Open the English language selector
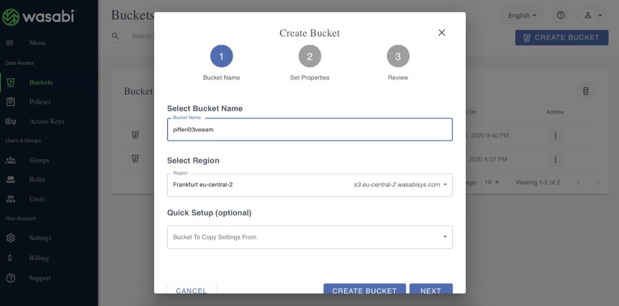Screen dimensions: 619x306 [522, 15]
